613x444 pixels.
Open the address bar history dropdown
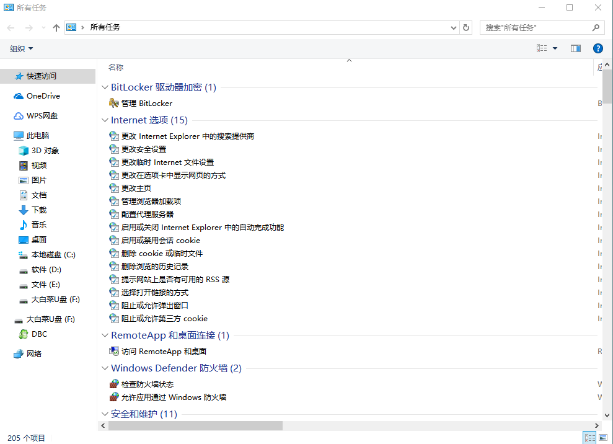[x=453, y=28]
